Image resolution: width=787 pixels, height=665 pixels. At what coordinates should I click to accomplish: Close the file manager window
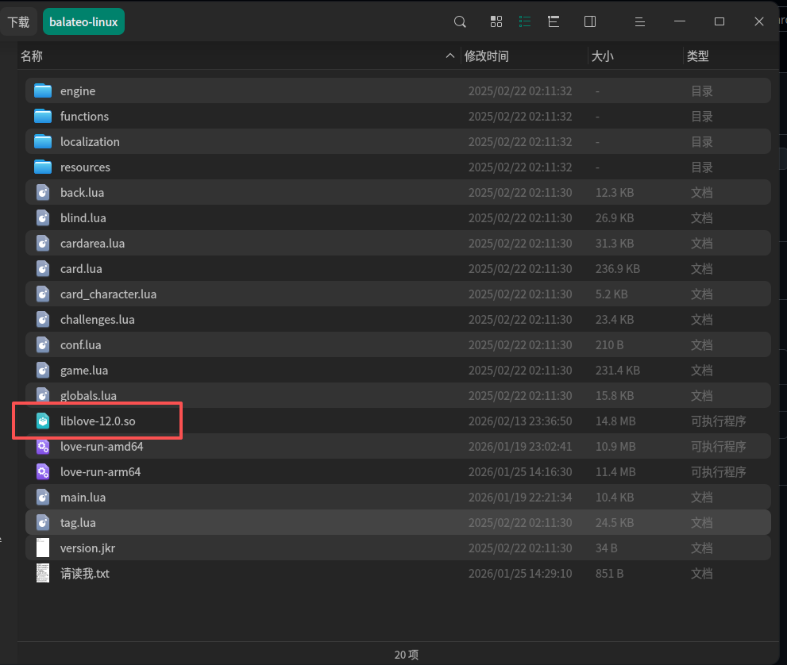click(x=759, y=21)
